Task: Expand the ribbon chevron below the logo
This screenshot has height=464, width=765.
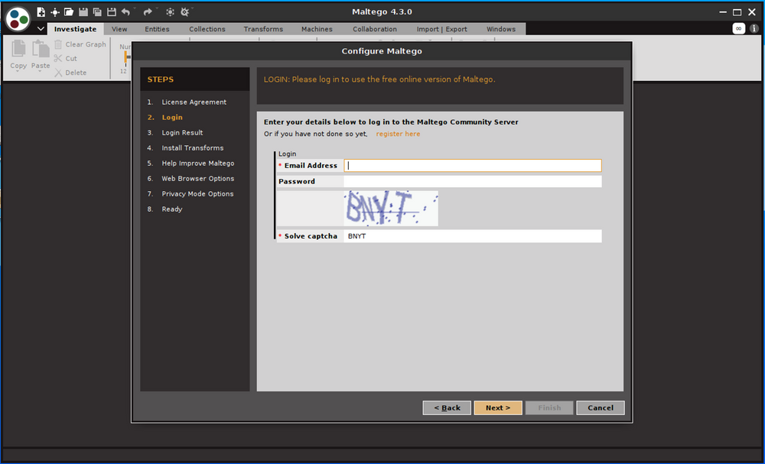Action: (41, 29)
